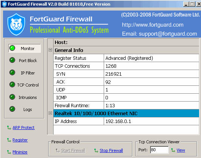Viewport: 201px width, 158px height.
Task: Click the Register link
Action: pyautogui.click(x=20, y=140)
